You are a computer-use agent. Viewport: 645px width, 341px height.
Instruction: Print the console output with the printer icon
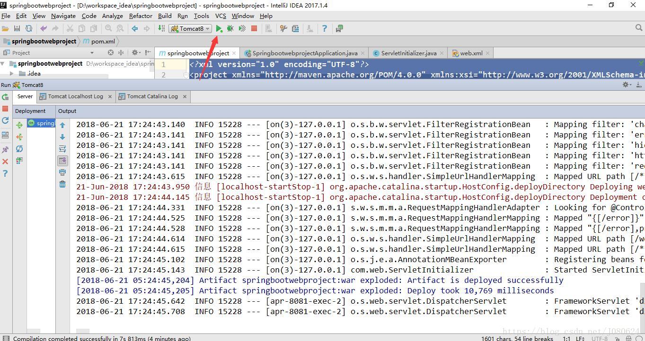62,172
